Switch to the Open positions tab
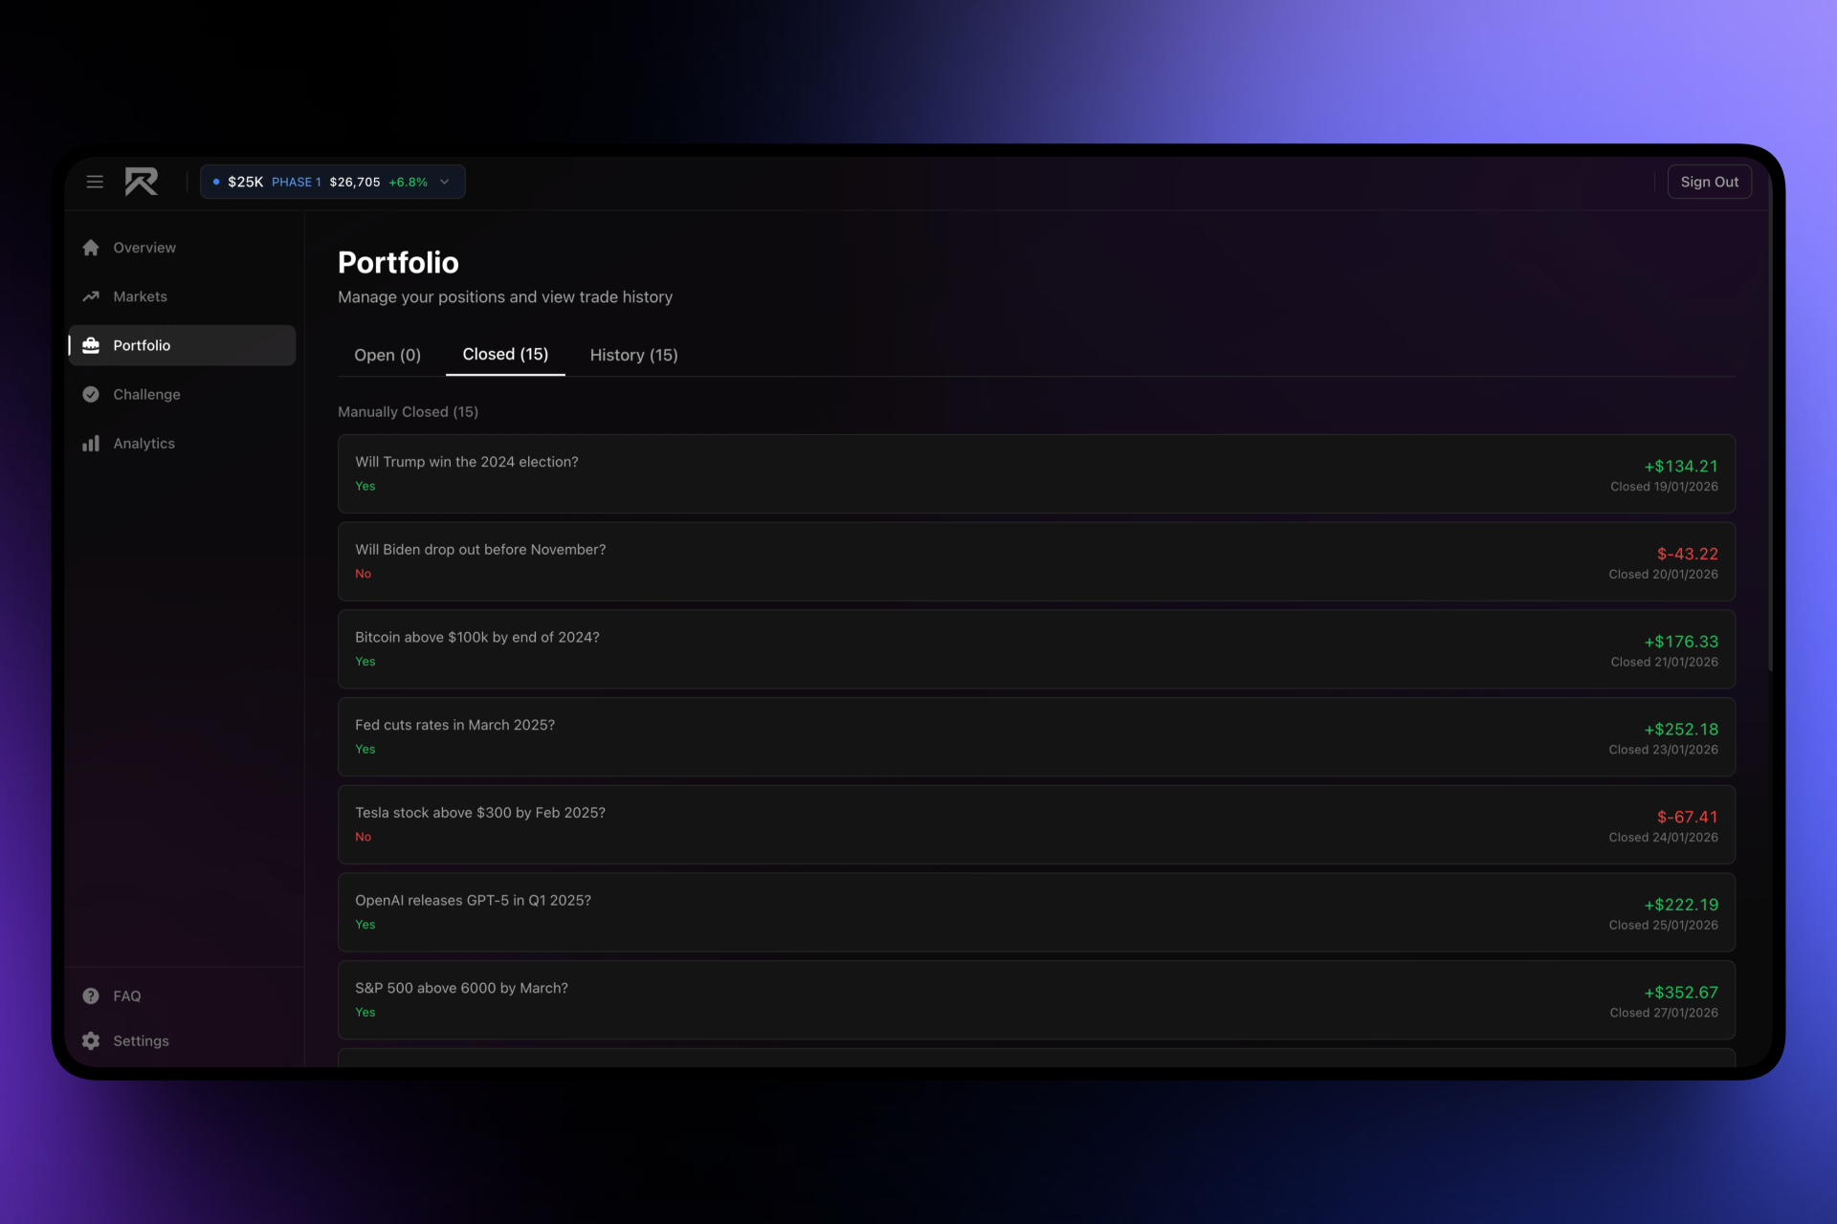The height and width of the screenshot is (1224, 1837). pos(387,355)
